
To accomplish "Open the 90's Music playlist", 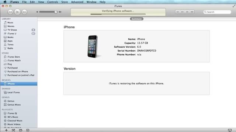I will (13, 117).
